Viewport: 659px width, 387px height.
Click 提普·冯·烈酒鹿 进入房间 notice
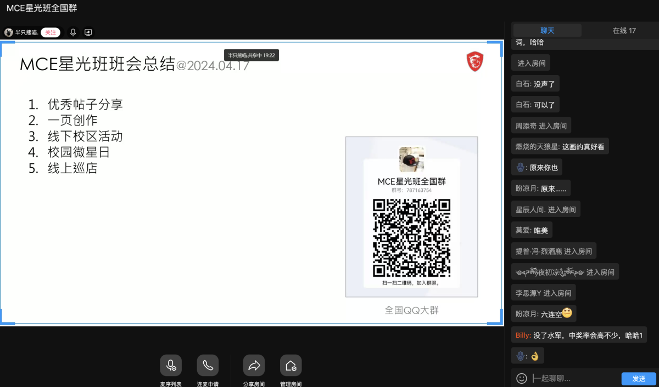(554, 251)
